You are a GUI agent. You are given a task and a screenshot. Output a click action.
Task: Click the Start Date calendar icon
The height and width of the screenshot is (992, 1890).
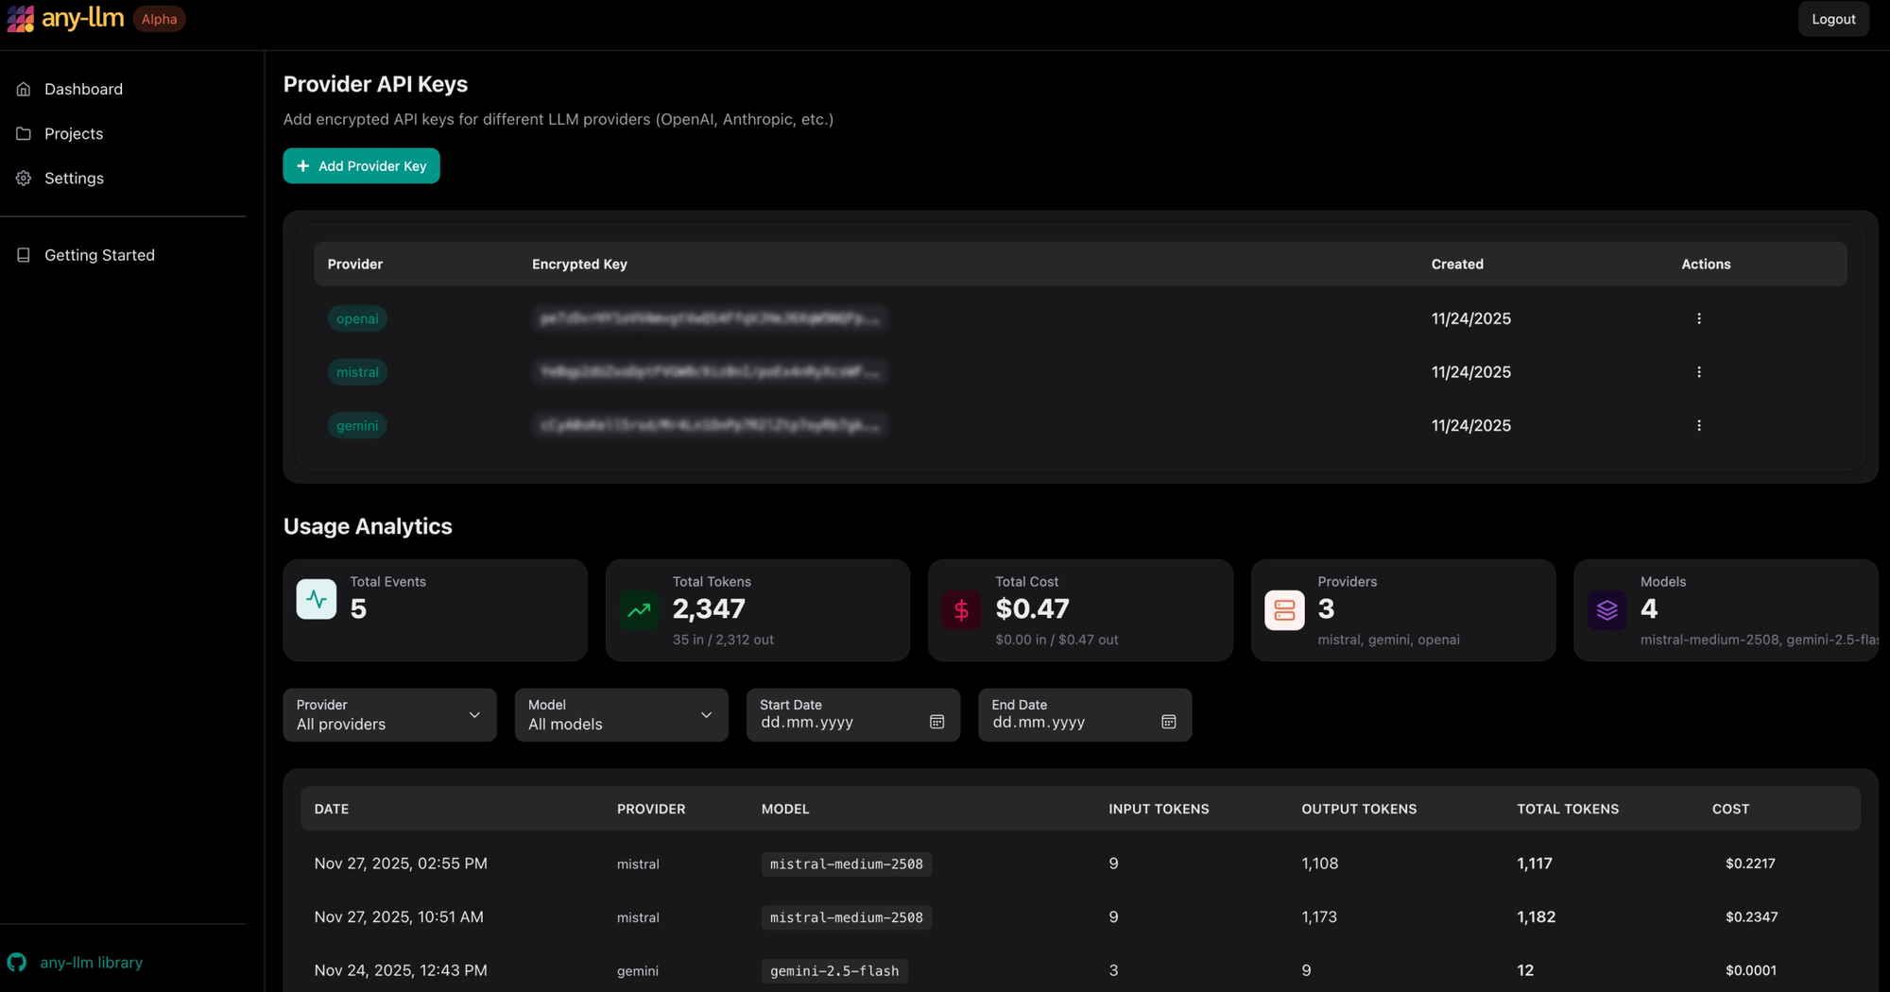(936, 722)
